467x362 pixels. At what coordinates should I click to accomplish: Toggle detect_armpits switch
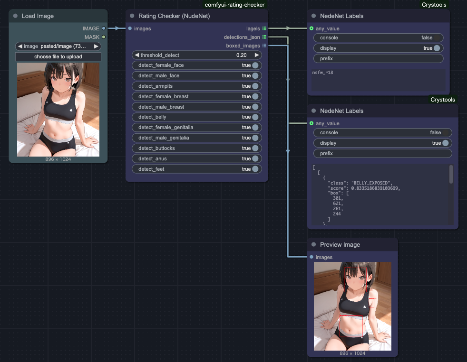[255, 86]
